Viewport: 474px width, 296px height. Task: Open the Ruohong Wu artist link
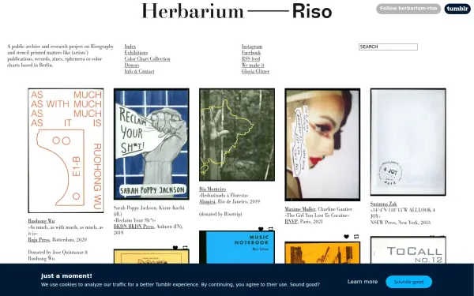[41, 221]
